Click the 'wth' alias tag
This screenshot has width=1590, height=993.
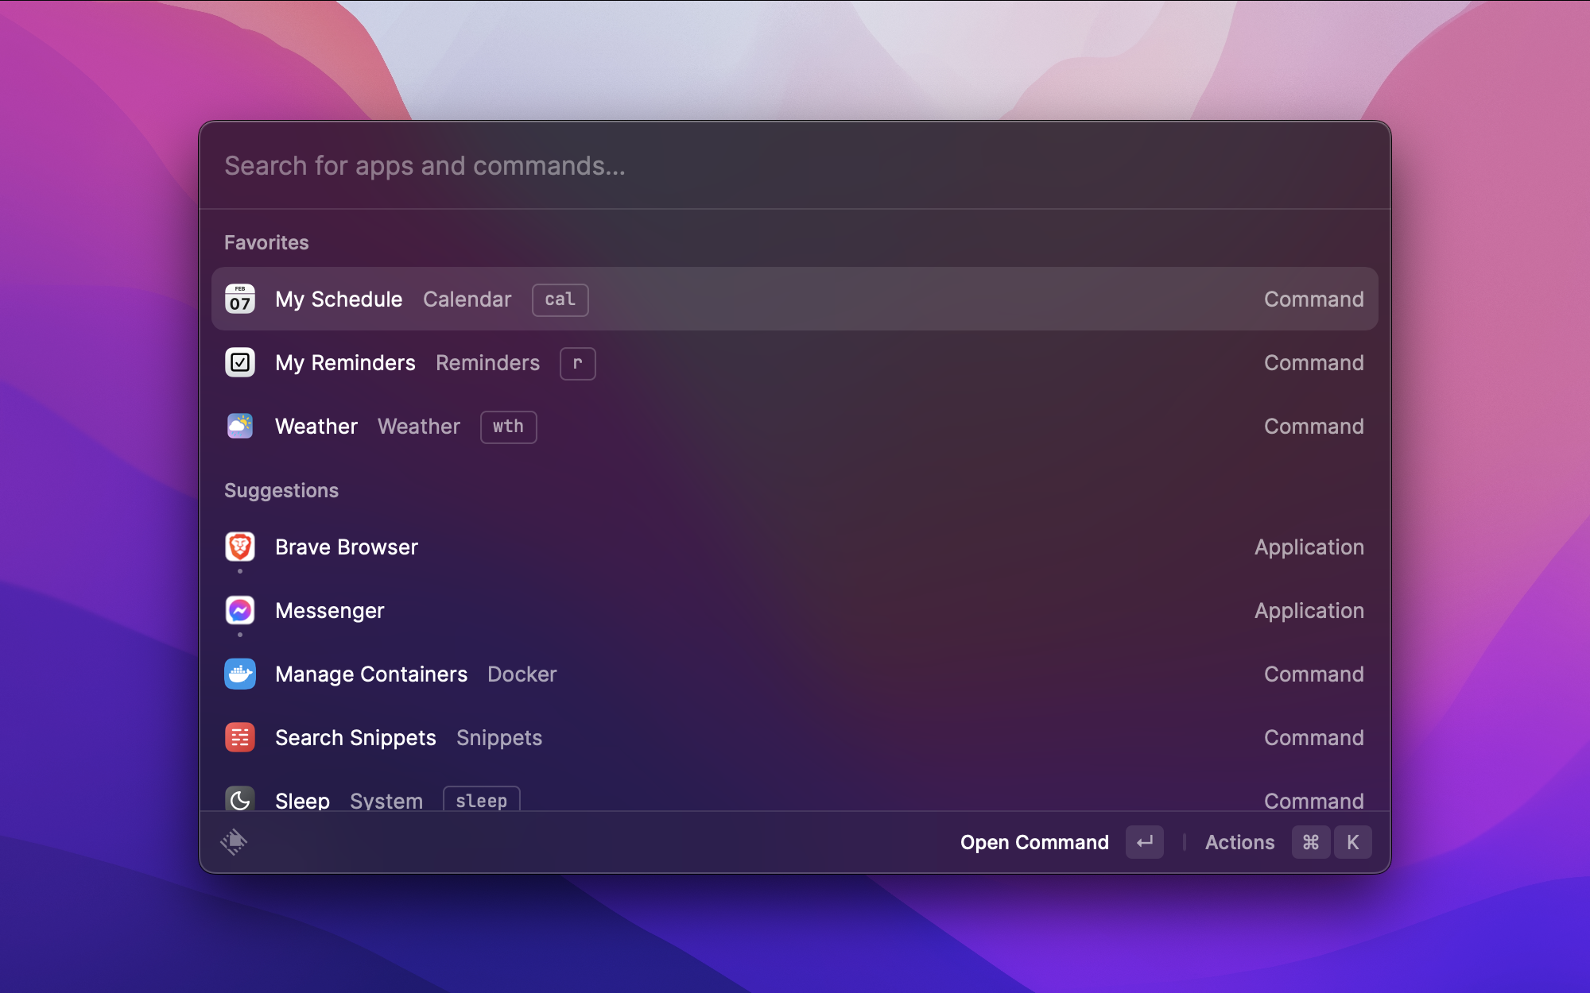pyautogui.click(x=508, y=427)
